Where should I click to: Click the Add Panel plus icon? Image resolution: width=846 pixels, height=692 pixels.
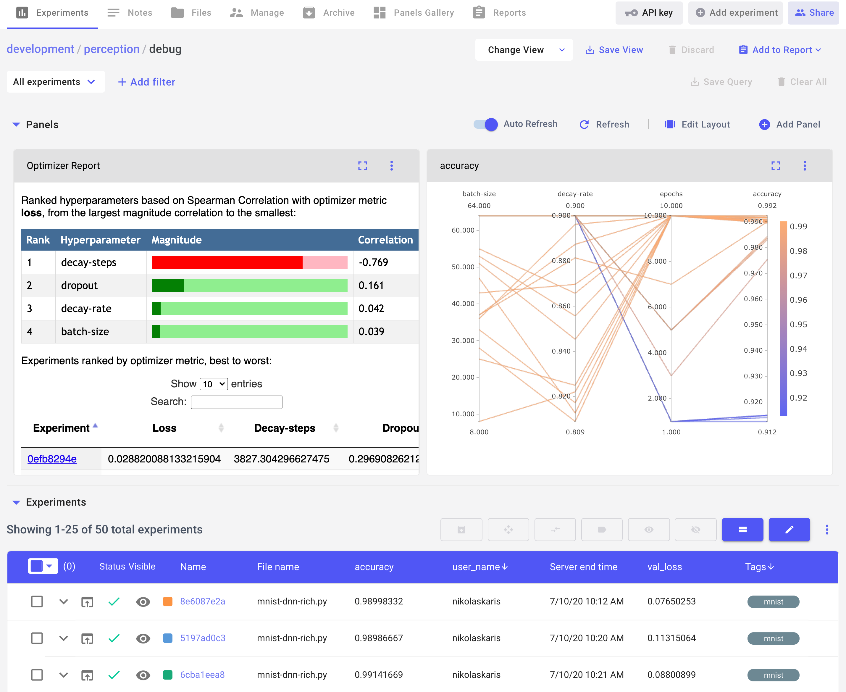(x=764, y=124)
